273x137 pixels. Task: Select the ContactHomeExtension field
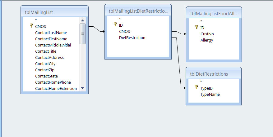click(56, 89)
